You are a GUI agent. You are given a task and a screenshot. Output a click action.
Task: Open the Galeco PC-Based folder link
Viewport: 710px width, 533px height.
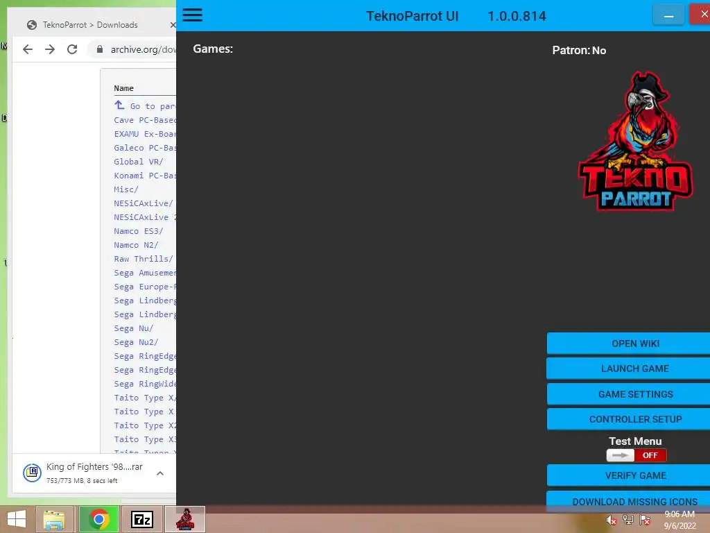[144, 148]
